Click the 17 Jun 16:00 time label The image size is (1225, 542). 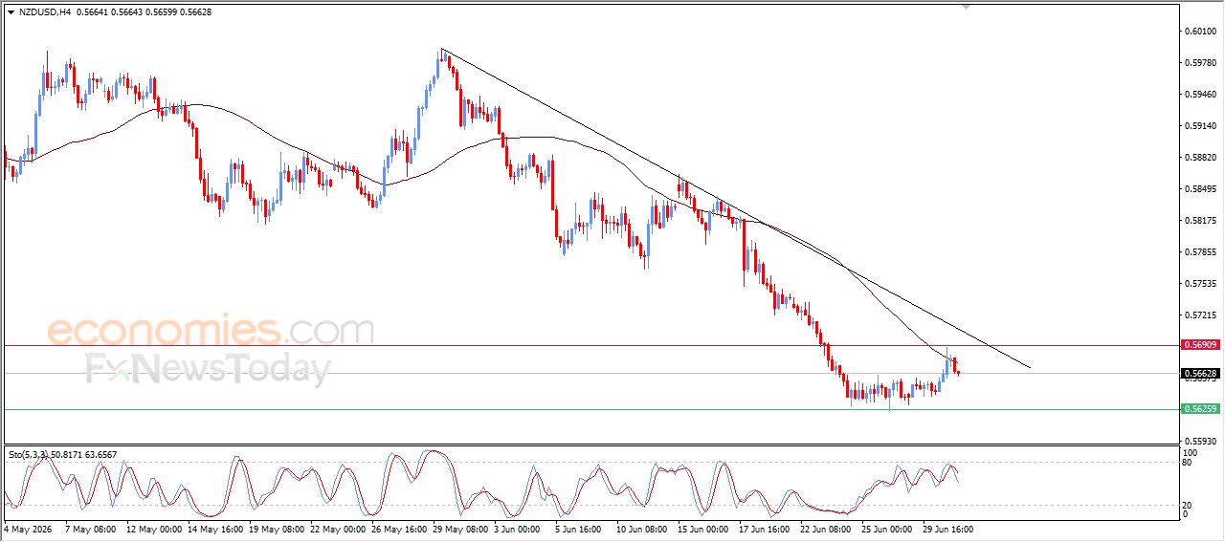764,529
